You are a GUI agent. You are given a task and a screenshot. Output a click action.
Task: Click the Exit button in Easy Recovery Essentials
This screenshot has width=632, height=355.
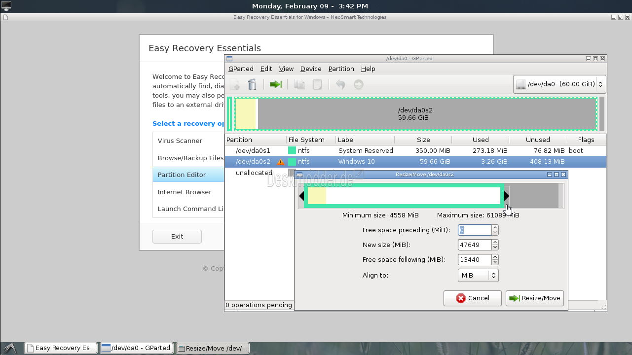[x=177, y=237]
